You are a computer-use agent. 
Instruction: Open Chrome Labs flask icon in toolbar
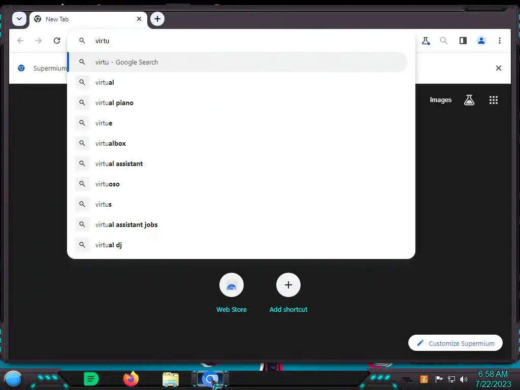pos(426,41)
